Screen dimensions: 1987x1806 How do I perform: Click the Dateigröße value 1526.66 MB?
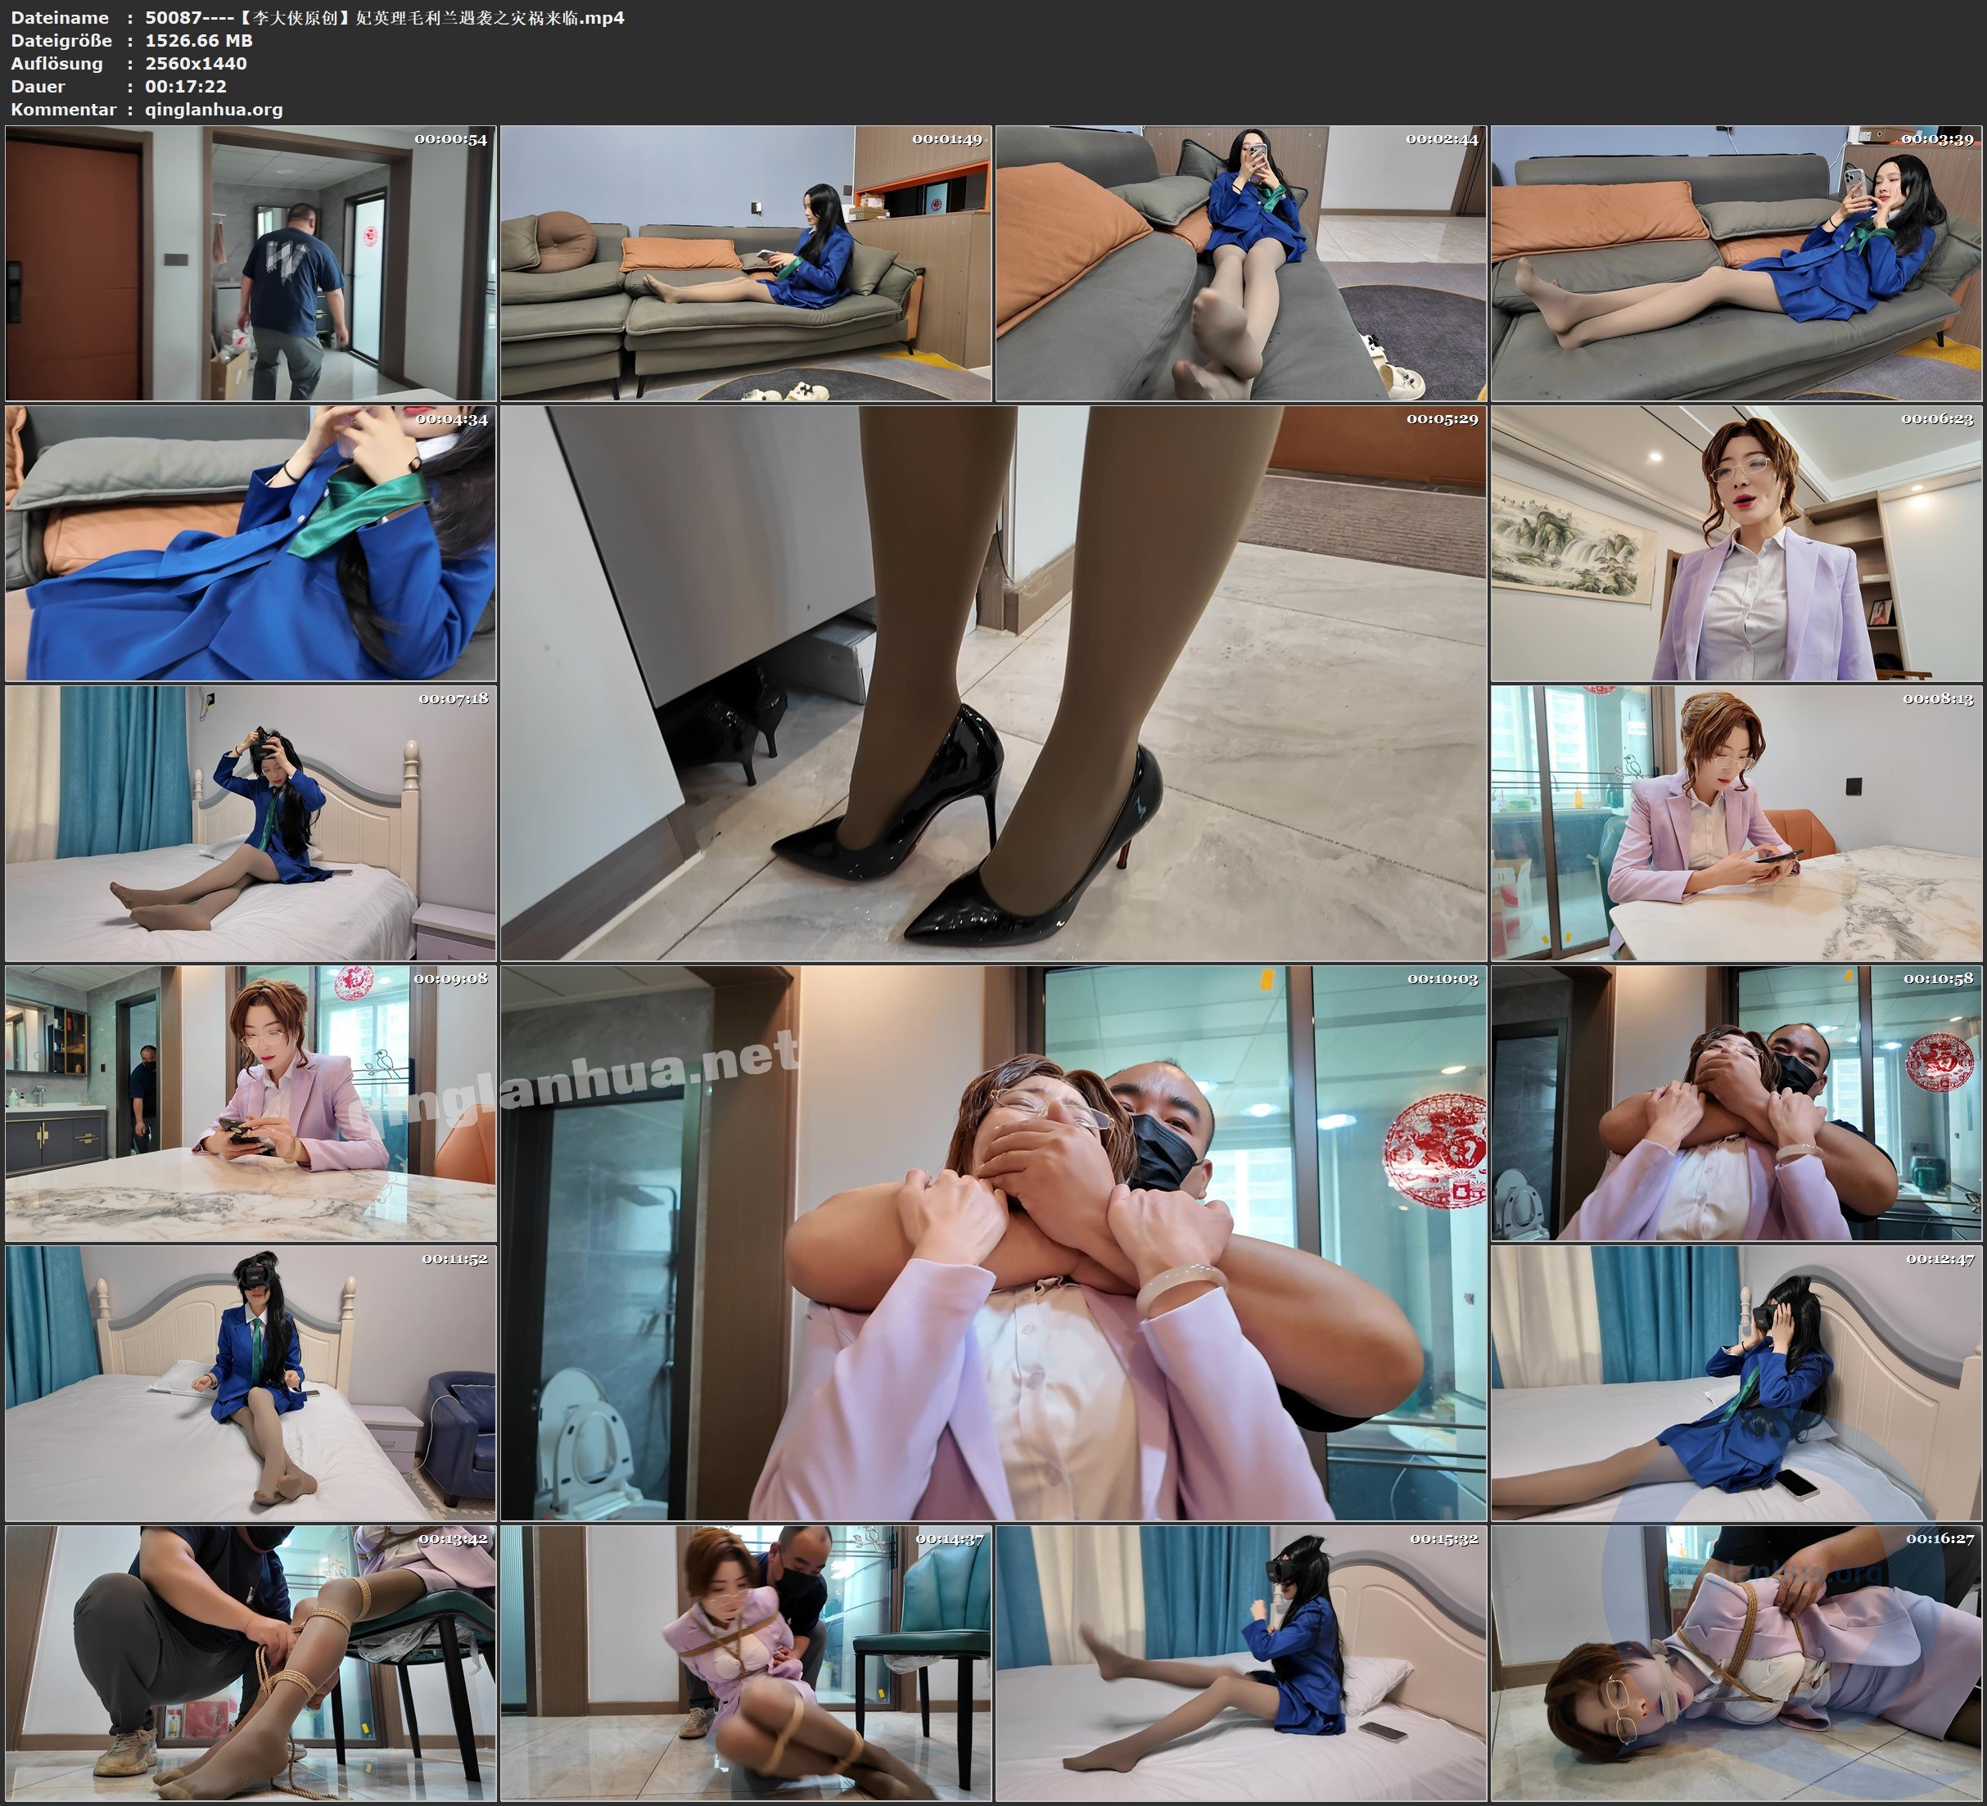(x=199, y=40)
